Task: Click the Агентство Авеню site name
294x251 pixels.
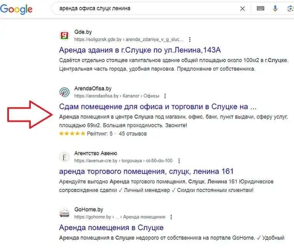Action: tap(96, 153)
